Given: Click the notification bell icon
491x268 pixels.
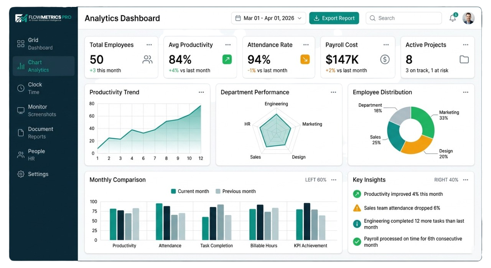Looking at the screenshot, I should click(453, 18).
